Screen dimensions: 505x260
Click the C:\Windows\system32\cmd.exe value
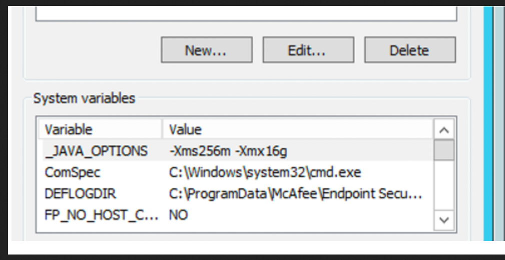(265, 172)
